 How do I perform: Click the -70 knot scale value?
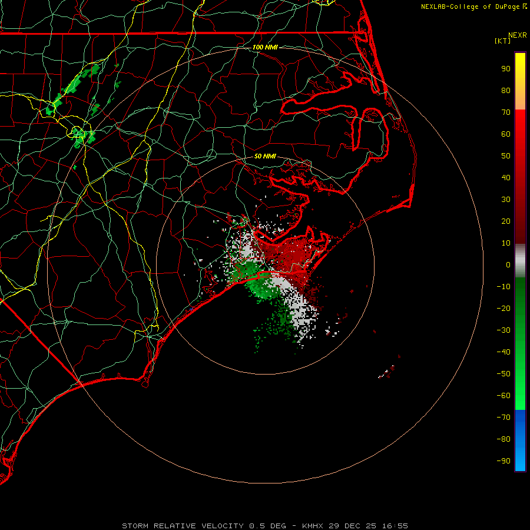[x=503, y=418]
